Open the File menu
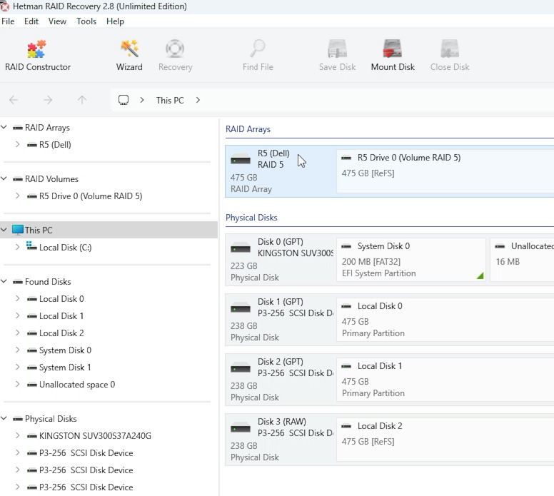This screenshot has height=496, width=554. click(x=8, y=21)
